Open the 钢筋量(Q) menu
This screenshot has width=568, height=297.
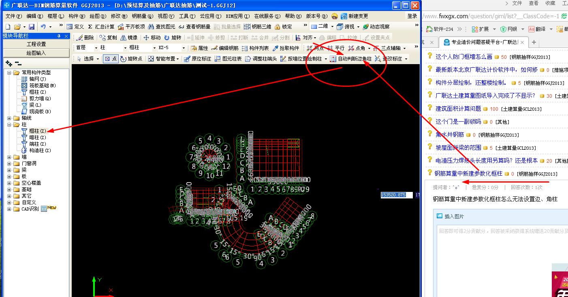pos(142,16)
